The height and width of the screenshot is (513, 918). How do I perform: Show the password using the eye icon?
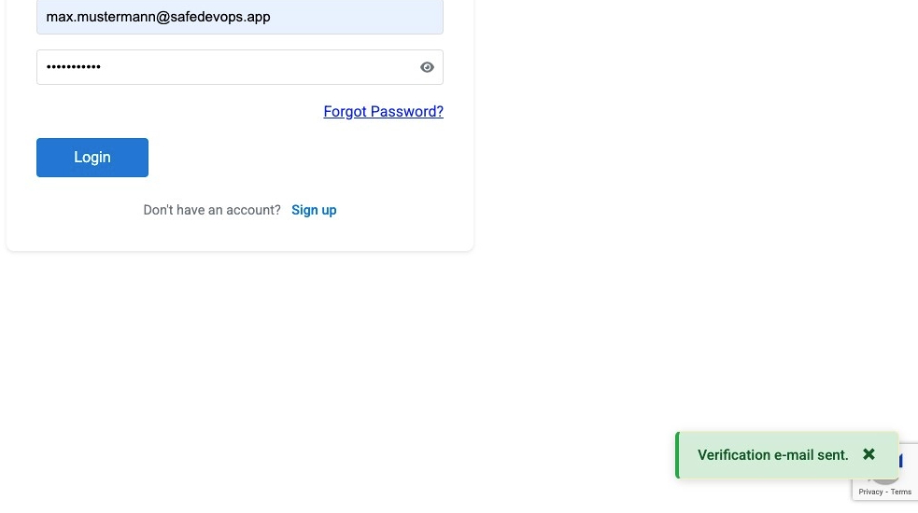click(428, 67)
